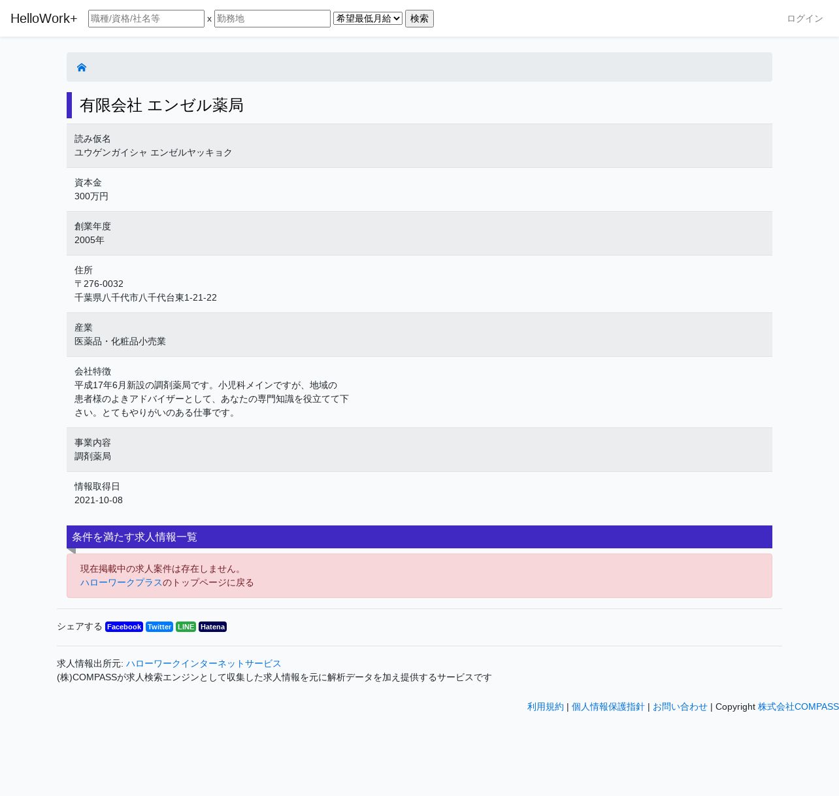This screenshot has width=839, height=796.
Task: Open the HelloWork+ site logo
Action: 44,18
